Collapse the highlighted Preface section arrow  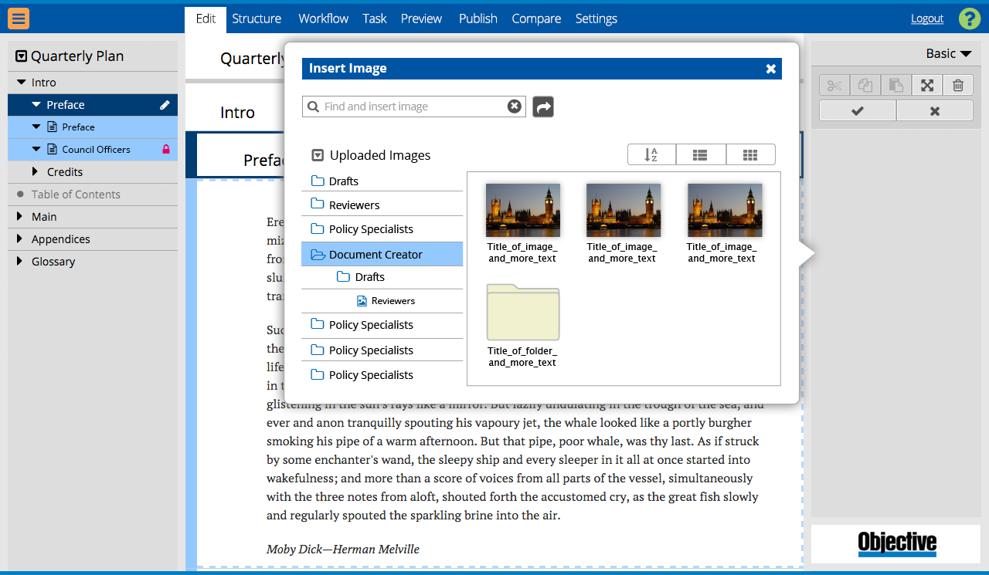click(x=36, y=105)
